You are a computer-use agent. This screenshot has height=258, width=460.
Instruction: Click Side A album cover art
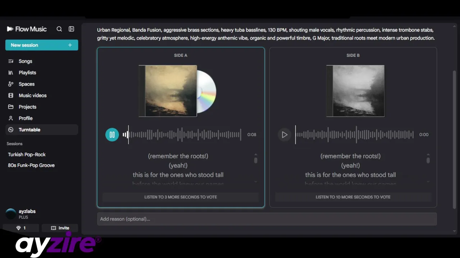[x=168, y=91]
